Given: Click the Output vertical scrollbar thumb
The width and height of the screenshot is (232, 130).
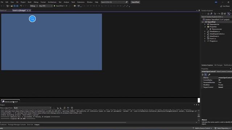Looking at the screenshot, I should [x=199, y=115].
